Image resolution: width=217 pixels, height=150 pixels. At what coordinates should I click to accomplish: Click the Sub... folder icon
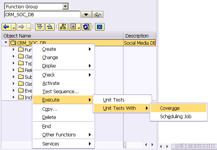point(21,77)
